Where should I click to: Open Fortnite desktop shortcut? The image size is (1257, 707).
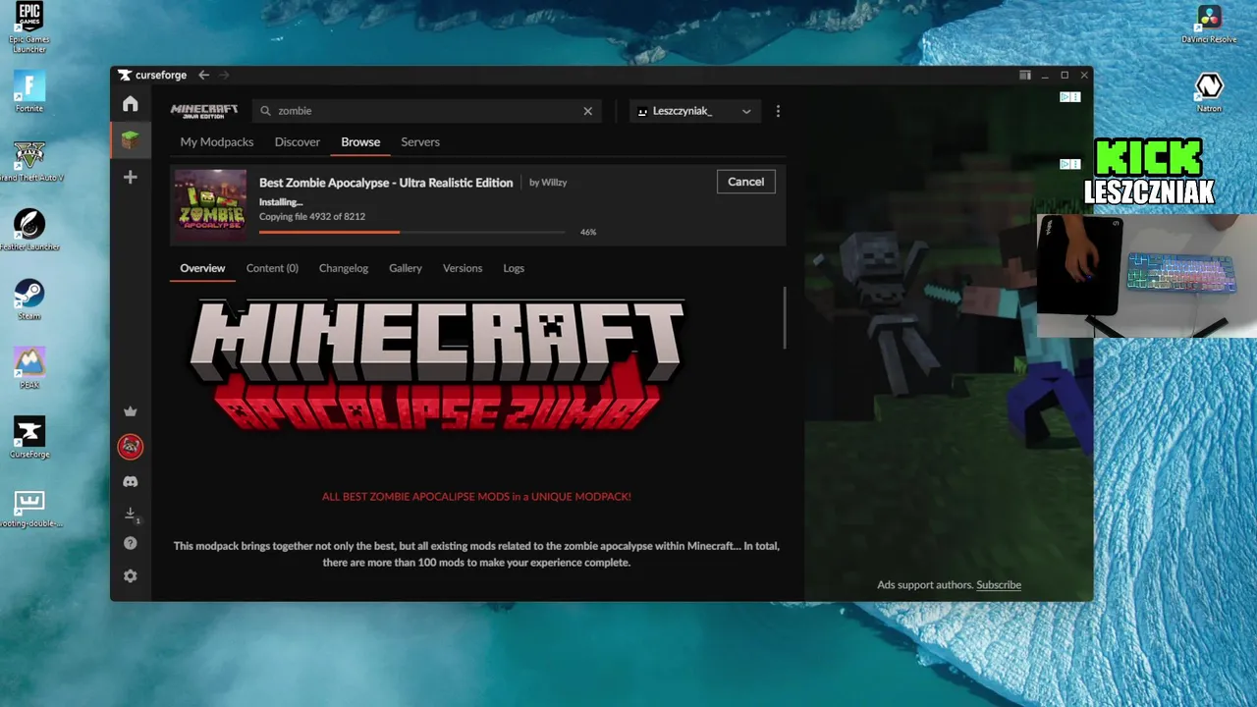(x=29, y=91)
